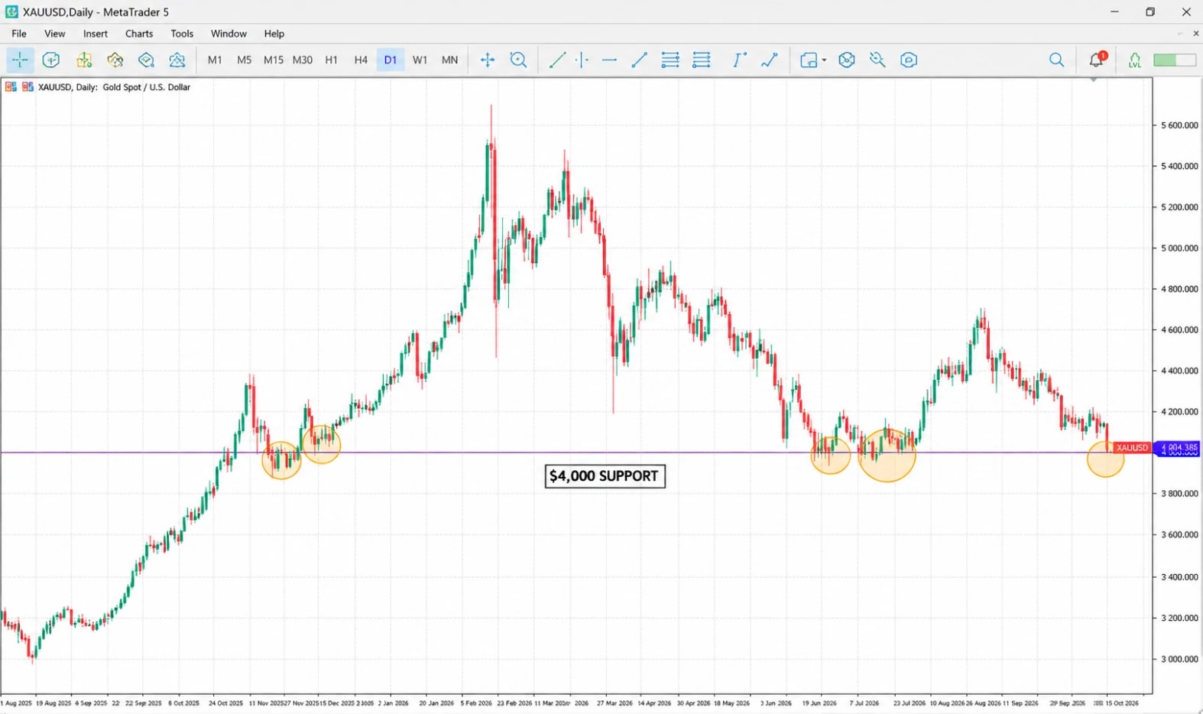1203x714 pixels.
Task: Click the 24 Oct 2025 date label
Action: click(225, 703)
